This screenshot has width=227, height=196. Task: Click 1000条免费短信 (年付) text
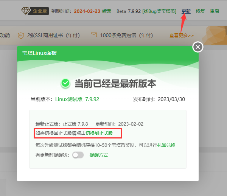point(126,35)
